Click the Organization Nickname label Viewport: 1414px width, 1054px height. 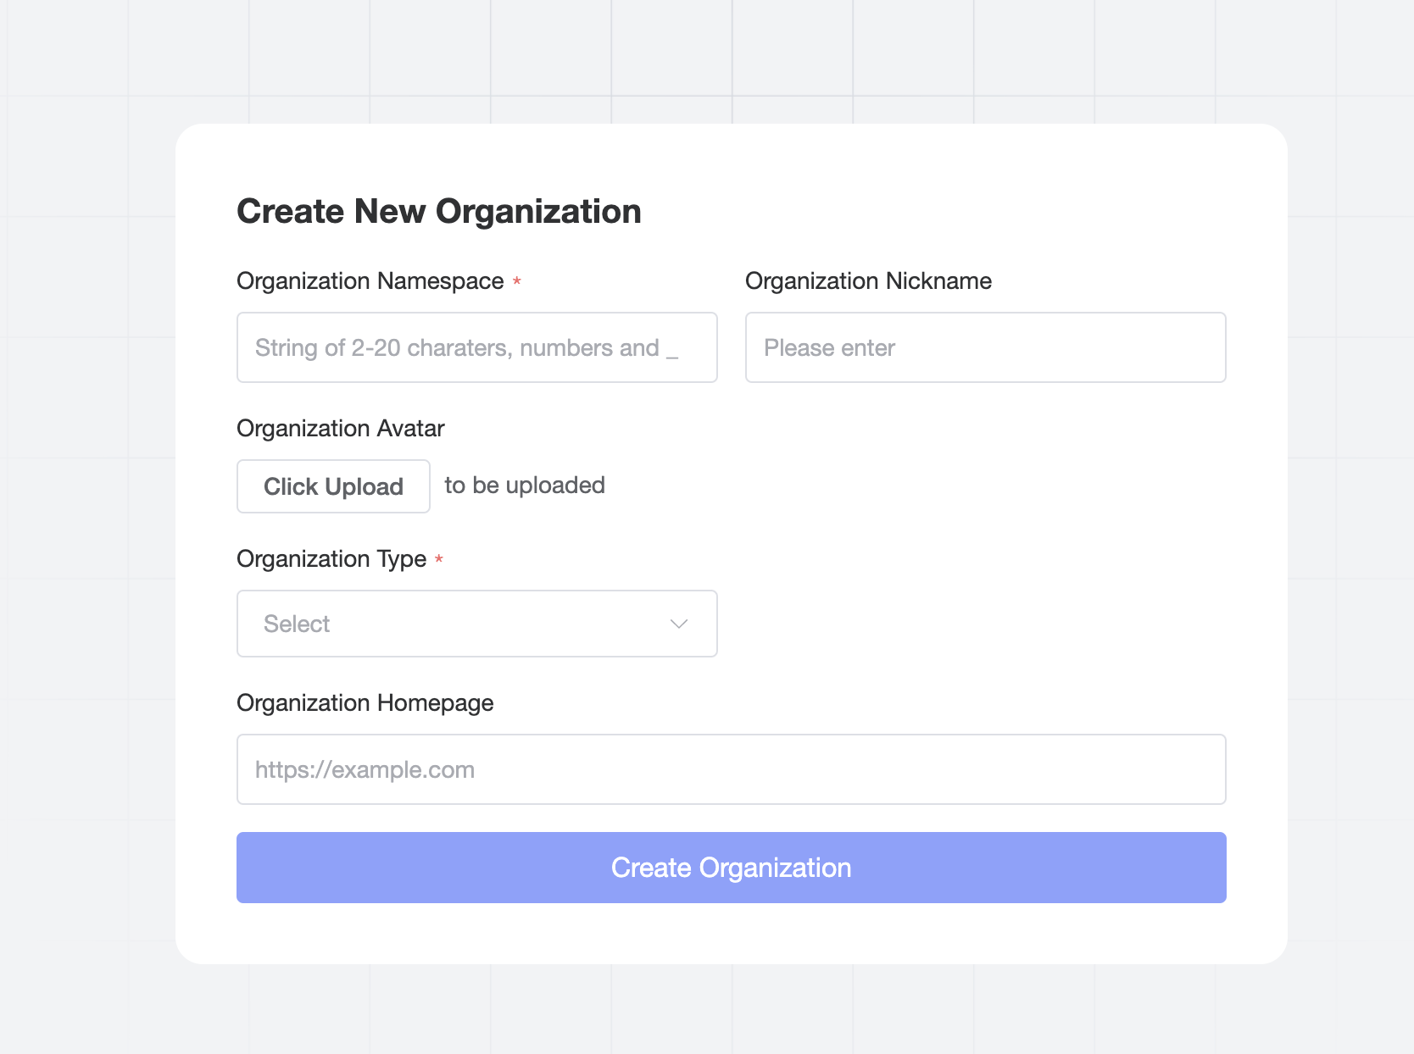[868, 280]
